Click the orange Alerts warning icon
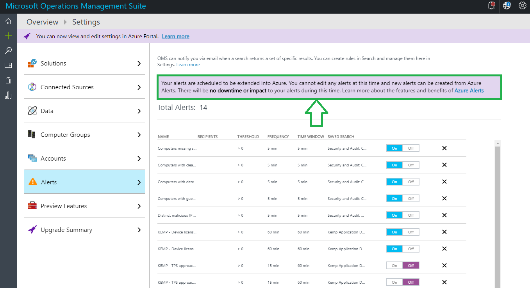 coord(33,182)
